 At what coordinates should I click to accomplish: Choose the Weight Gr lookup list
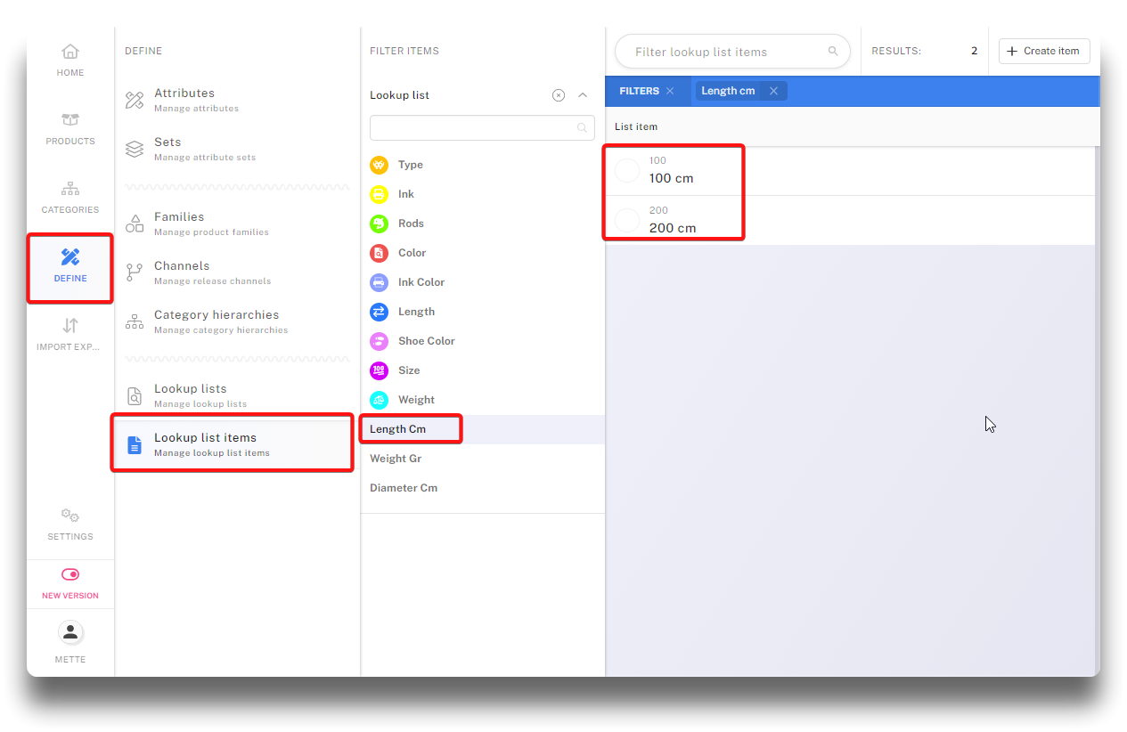pos(396,459)
